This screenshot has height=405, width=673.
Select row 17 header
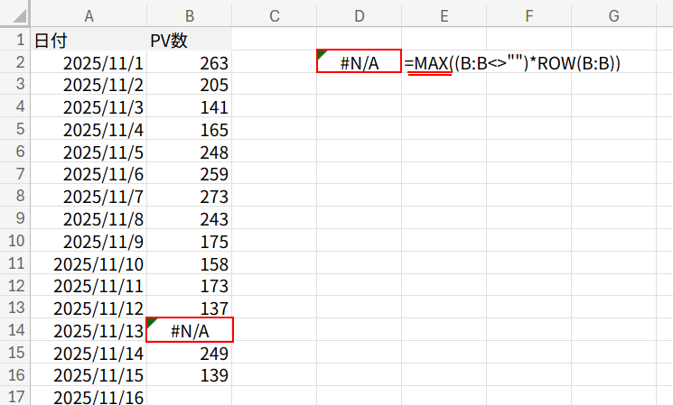tap(15, 397)
